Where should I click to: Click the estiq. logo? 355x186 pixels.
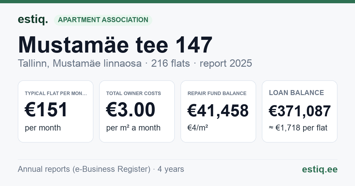click(33, 19)
